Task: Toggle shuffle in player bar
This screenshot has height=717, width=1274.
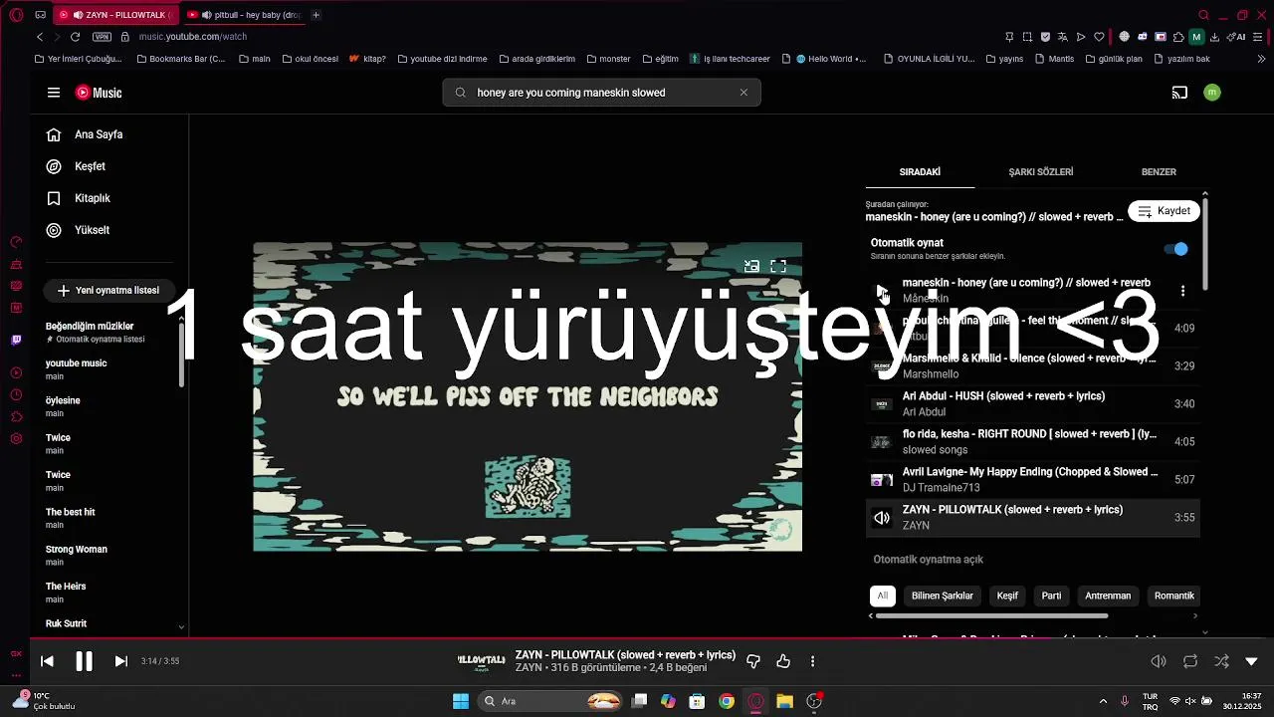Action: click(x=1221, y=661)
